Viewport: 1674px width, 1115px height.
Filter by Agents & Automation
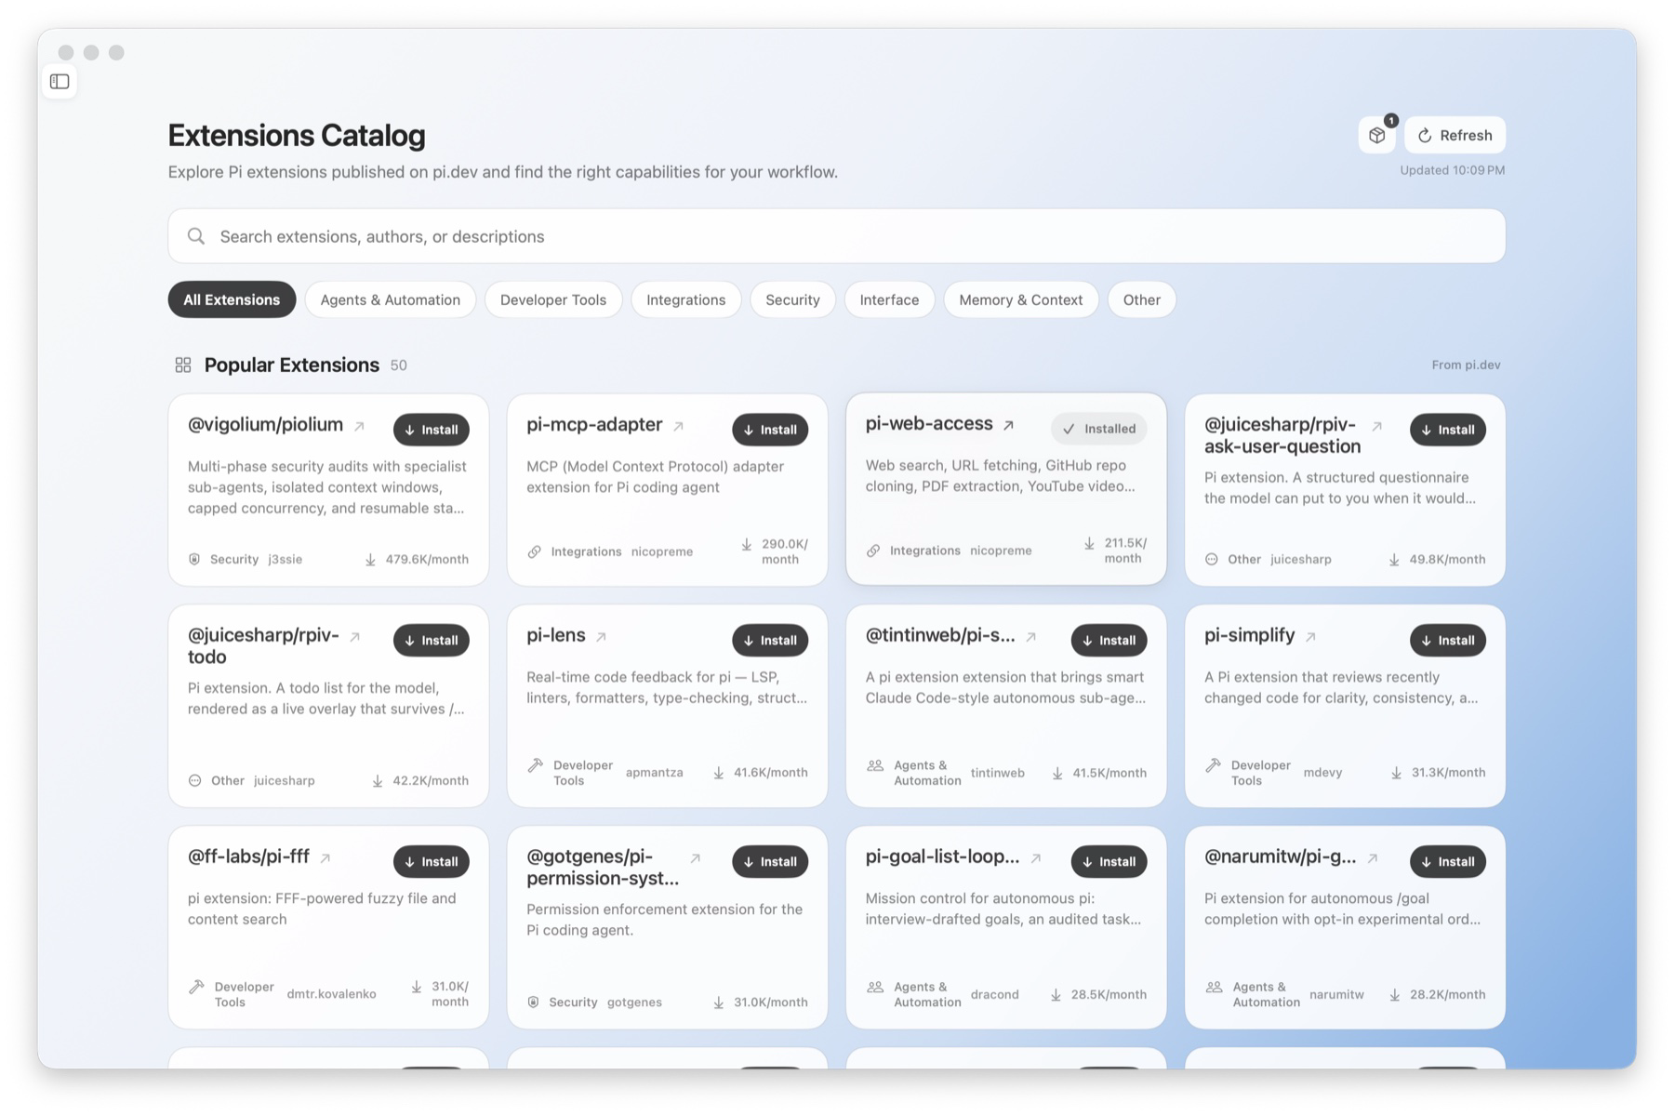coord(390,299)
